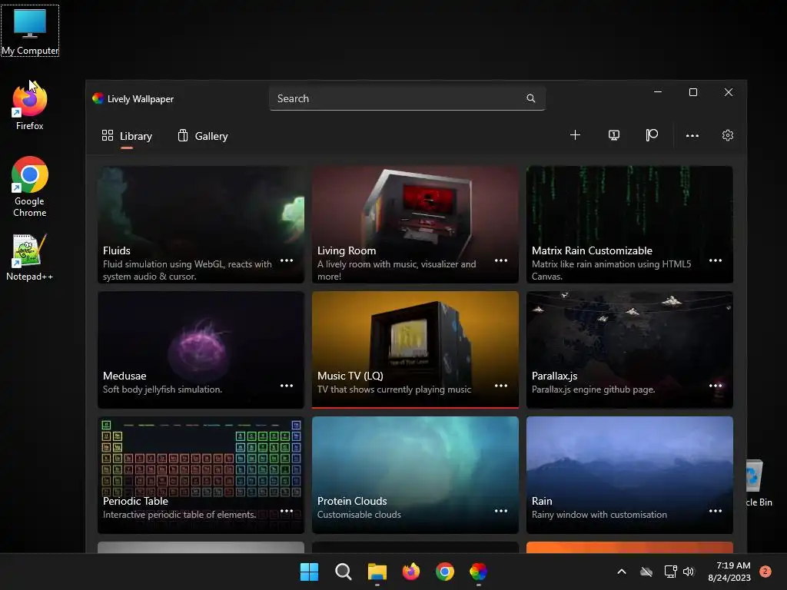Click the search magnifier icon
Viewport: 787px width, 590px height.
tap(530, 98)
